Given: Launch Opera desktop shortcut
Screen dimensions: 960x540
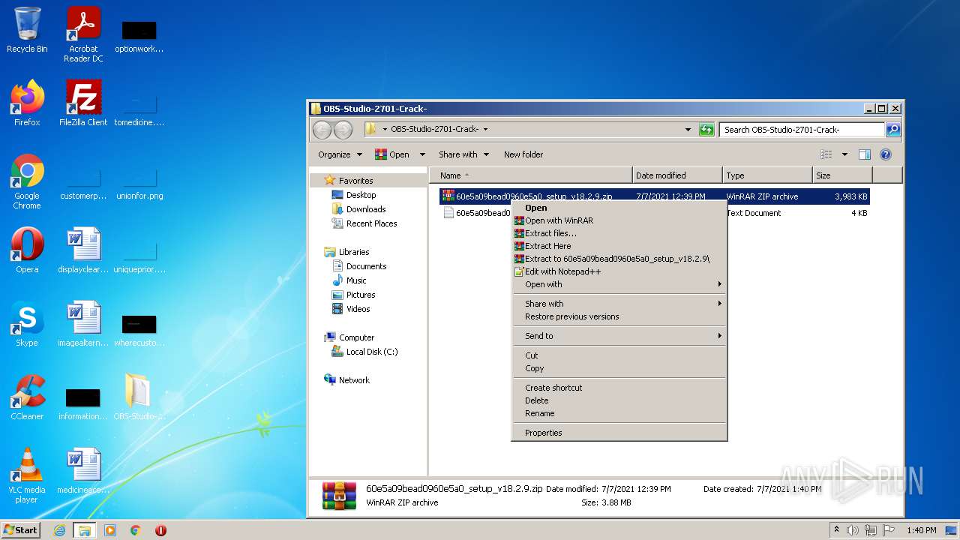Looking at the screenshot, I should (x=27, y=250).
